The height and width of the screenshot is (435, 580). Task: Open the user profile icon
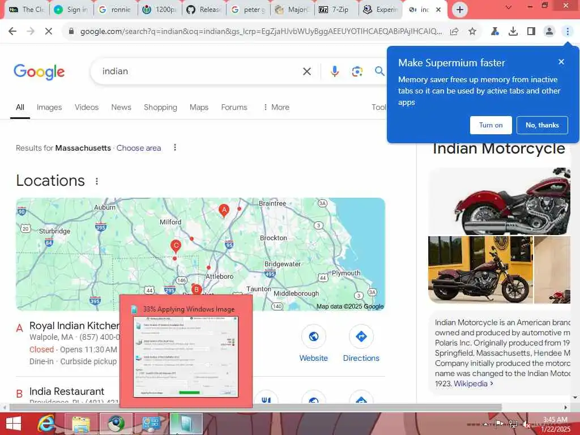tap(549, 32)
